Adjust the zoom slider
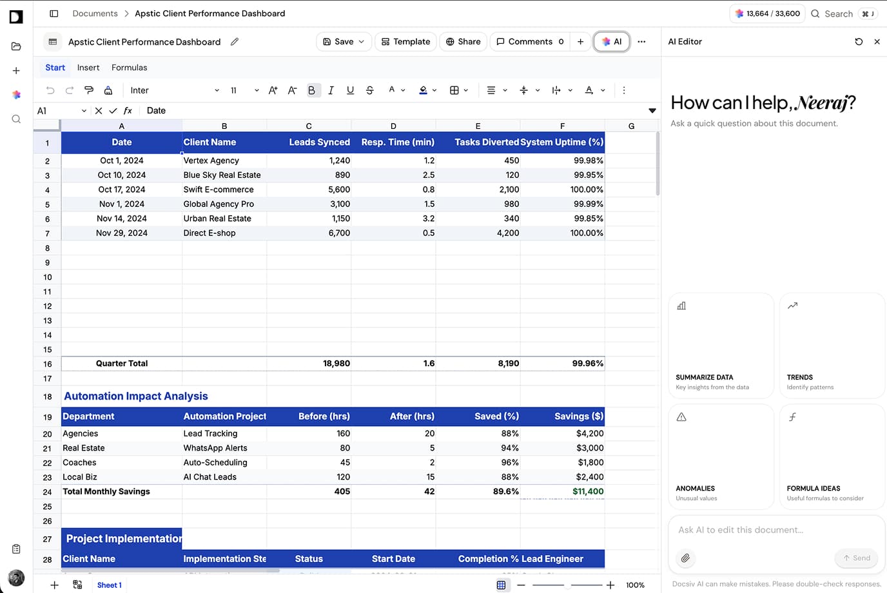Screen dimensions: 887x593 coord(566,585)
